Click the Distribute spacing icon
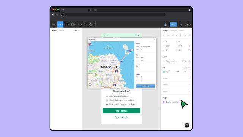The image size is (243, 137). pyautogui.click(x=189, y=35)
